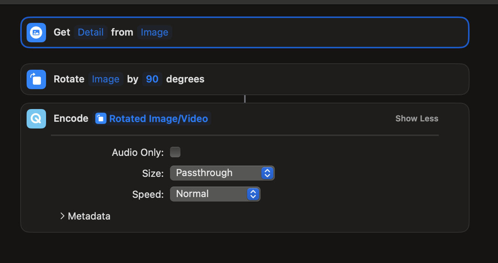The height and width of the screenshot is (263, 498).
Task: Click the Rotate Image action icon
Action: point(36,79)
